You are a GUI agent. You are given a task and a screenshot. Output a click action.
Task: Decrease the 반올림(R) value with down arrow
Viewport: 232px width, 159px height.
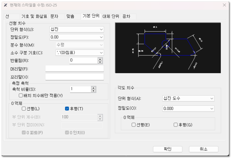[x=100, y=62]
